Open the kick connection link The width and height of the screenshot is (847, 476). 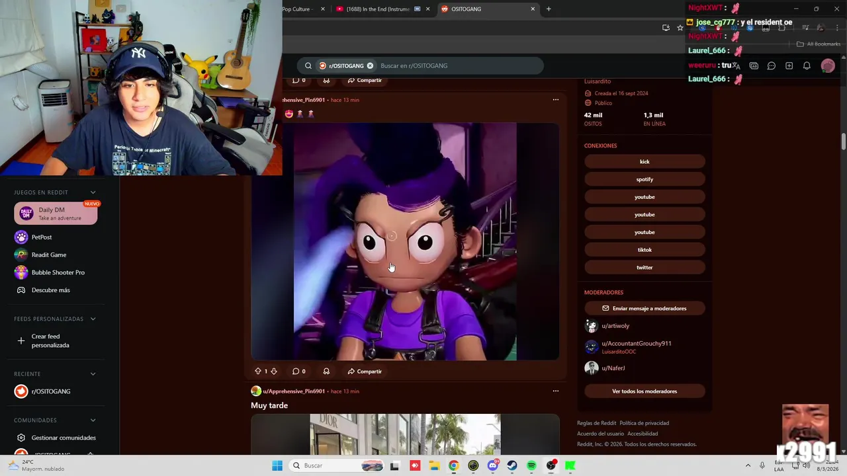(645, 161)
